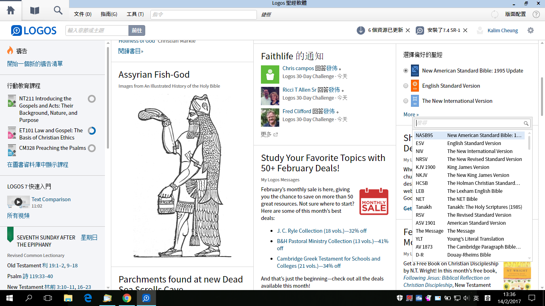Select The New International Version radio button
This screenshot has width=545, height=306.
click(x=406, y=101)
